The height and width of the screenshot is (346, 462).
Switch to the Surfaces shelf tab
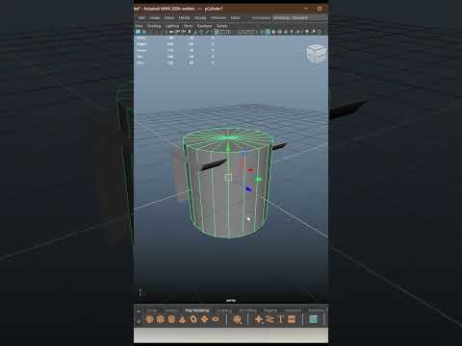(170, 310)
